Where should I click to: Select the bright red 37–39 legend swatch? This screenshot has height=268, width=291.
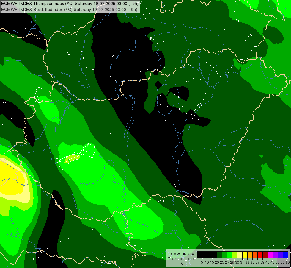260,255
